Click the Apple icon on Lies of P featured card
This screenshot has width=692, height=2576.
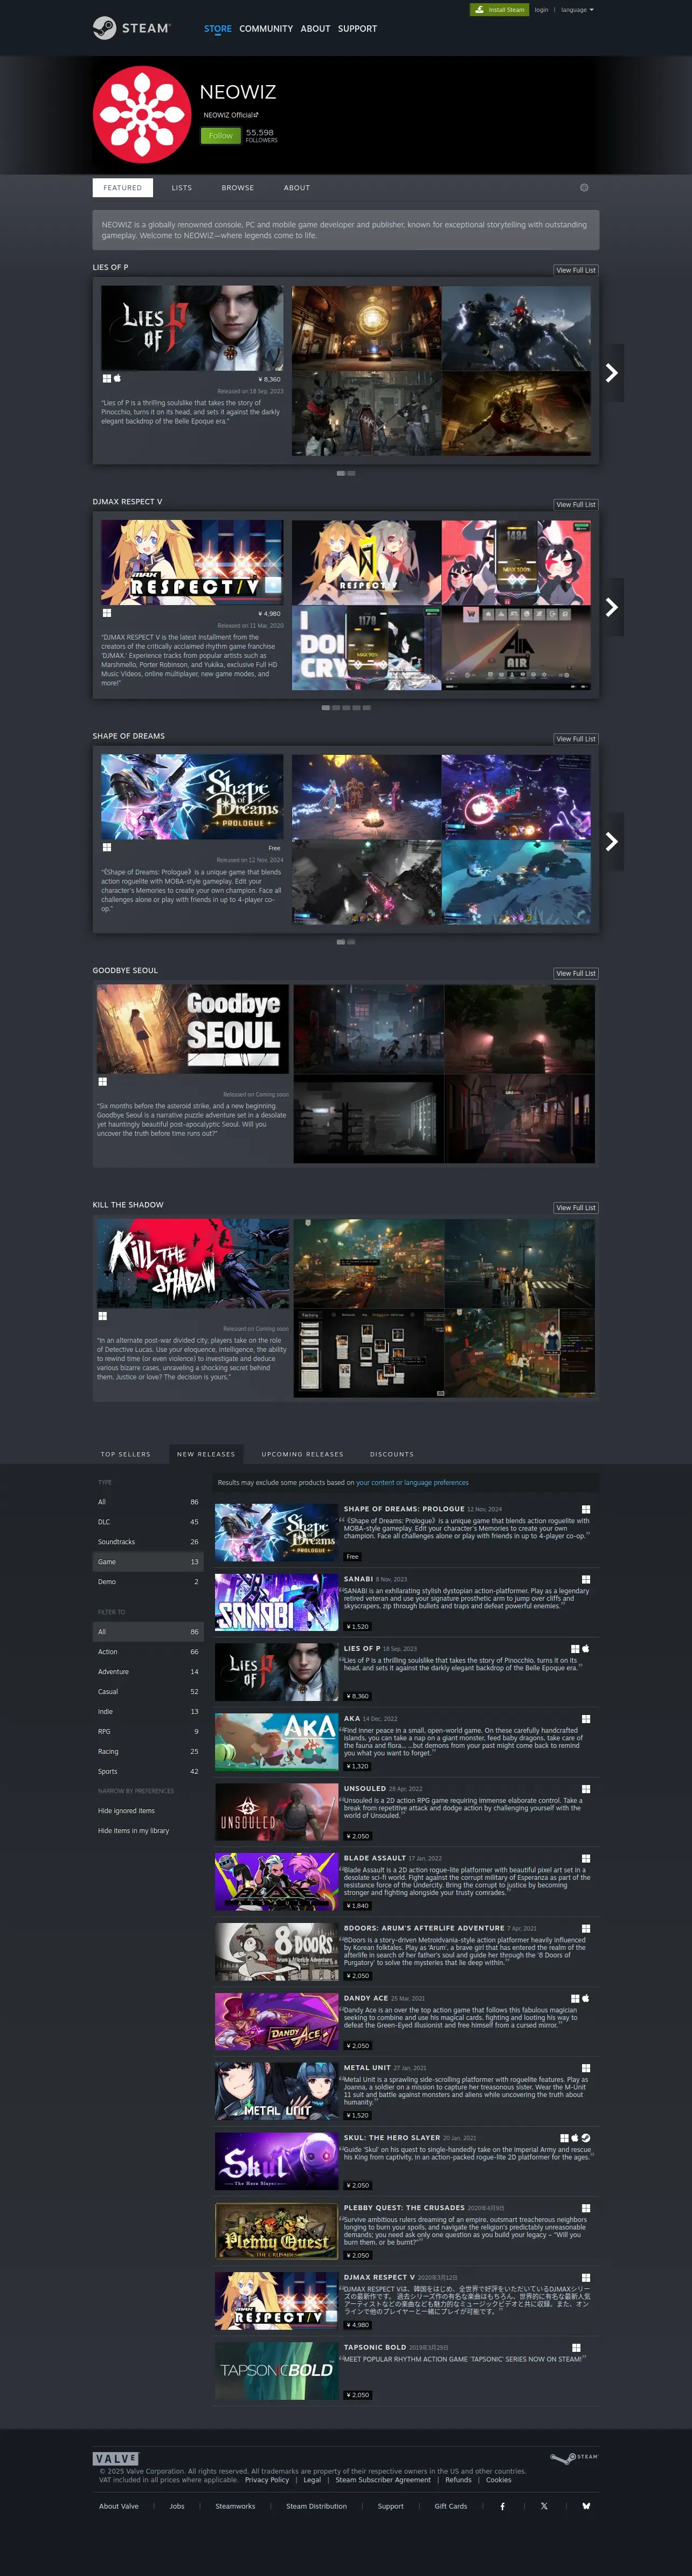(117, 378)
